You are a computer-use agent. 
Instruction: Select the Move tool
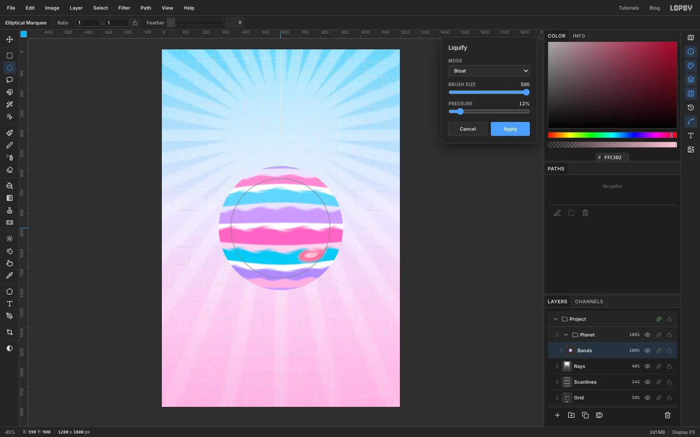10,39
